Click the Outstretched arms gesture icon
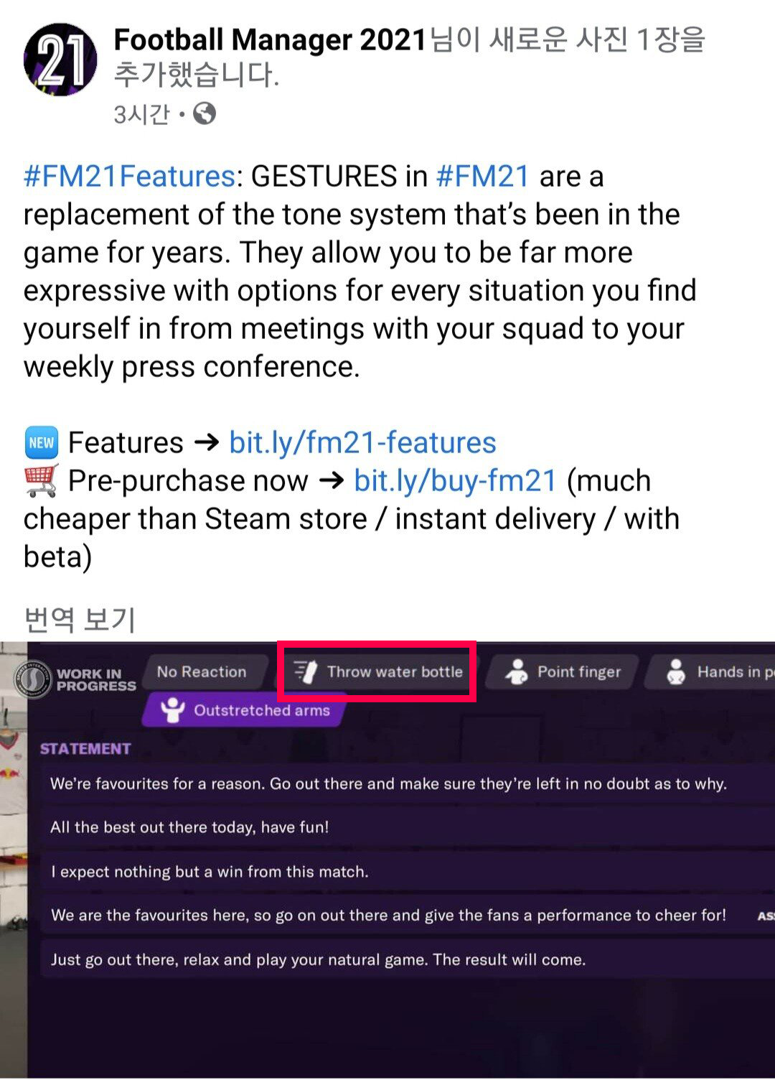This screenshot has width=775, height=1080. coord(172,710)
